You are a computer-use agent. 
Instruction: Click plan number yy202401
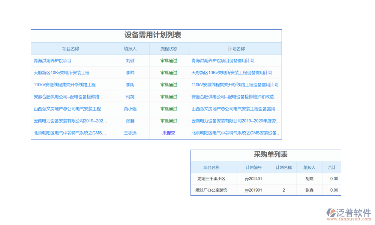pos(253,179)
